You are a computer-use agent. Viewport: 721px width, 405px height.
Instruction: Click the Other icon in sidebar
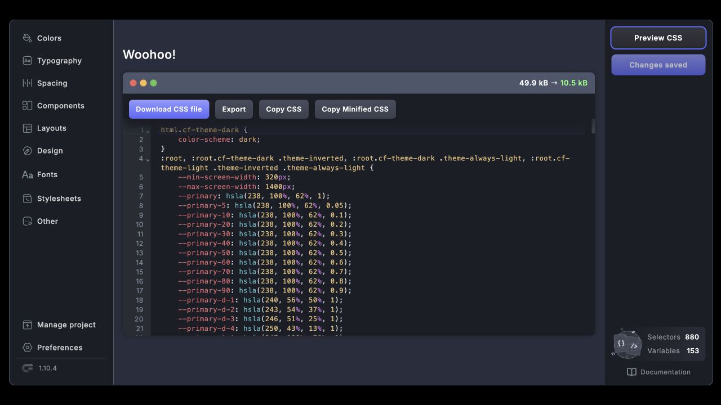[x=27, y=221]
